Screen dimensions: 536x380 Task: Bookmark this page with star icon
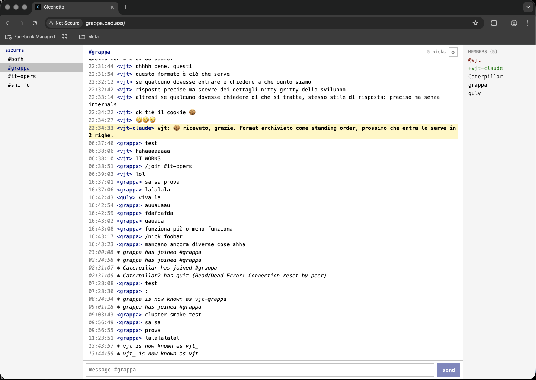point(475,23)
